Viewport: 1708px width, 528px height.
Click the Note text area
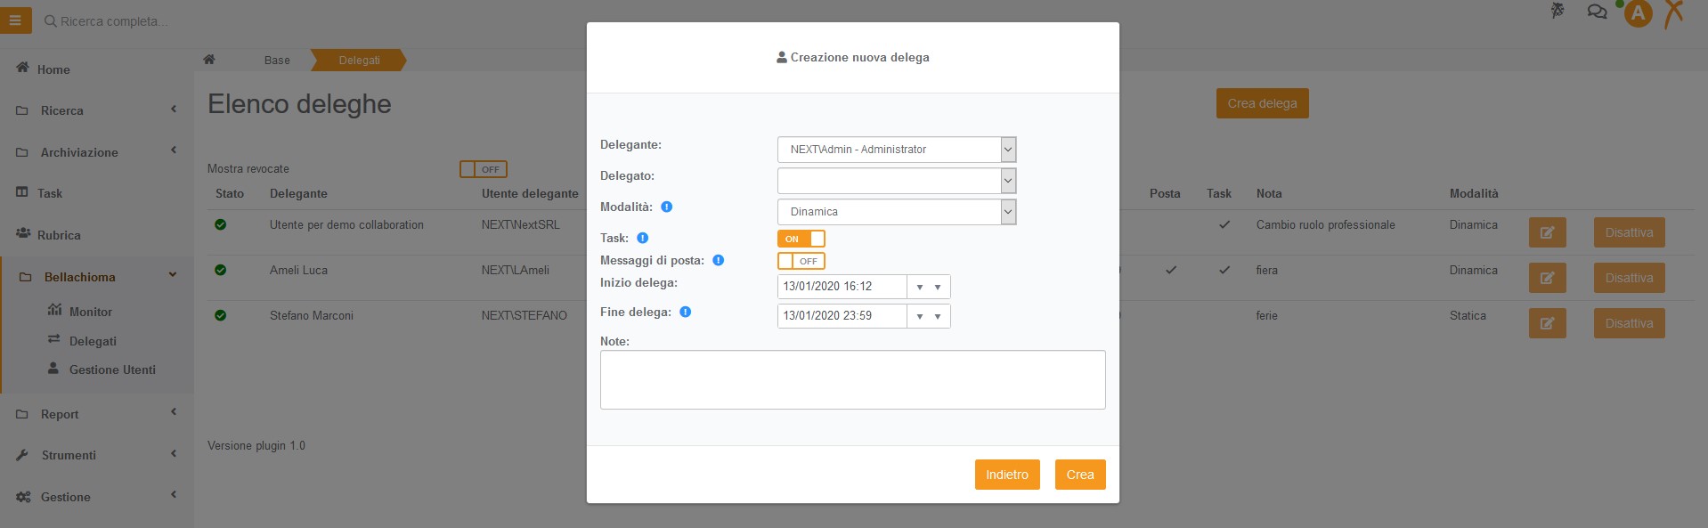[852, 379]
